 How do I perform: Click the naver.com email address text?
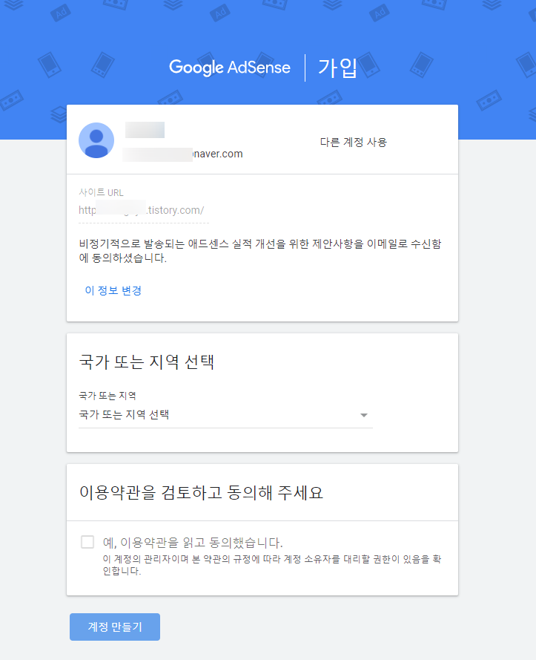pos(182,154)
